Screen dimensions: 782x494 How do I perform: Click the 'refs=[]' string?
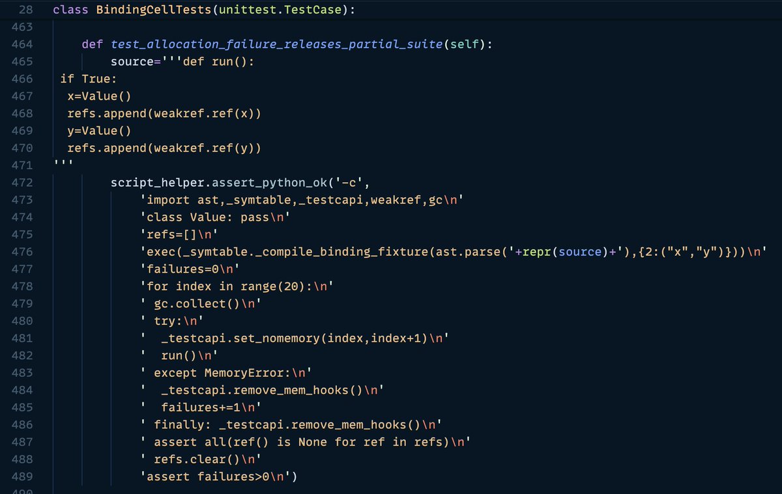point(178,236)
